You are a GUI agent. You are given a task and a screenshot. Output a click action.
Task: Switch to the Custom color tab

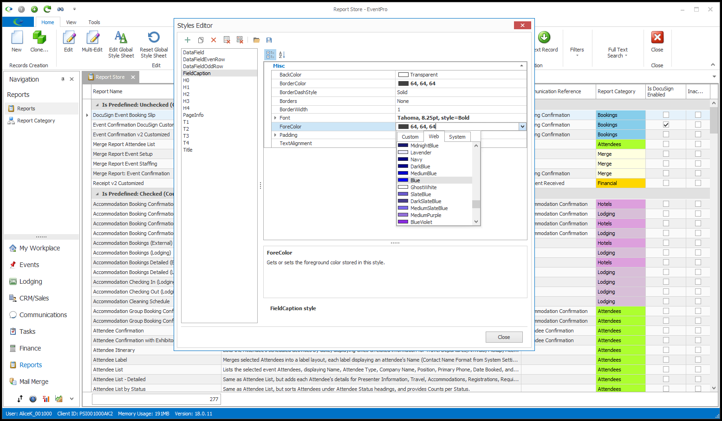410,137
